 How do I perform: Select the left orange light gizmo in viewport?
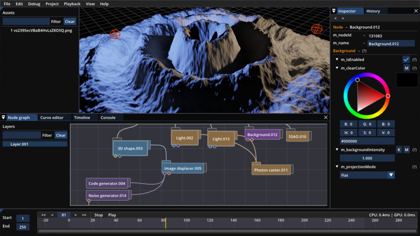(x=115, y=34)
